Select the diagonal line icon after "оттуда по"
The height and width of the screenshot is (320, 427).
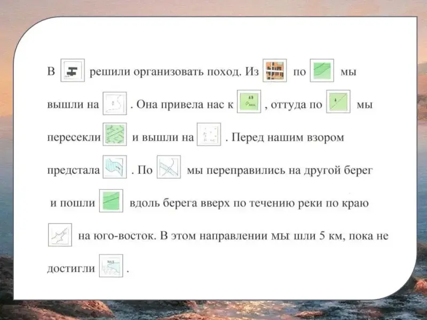[338, 102]
